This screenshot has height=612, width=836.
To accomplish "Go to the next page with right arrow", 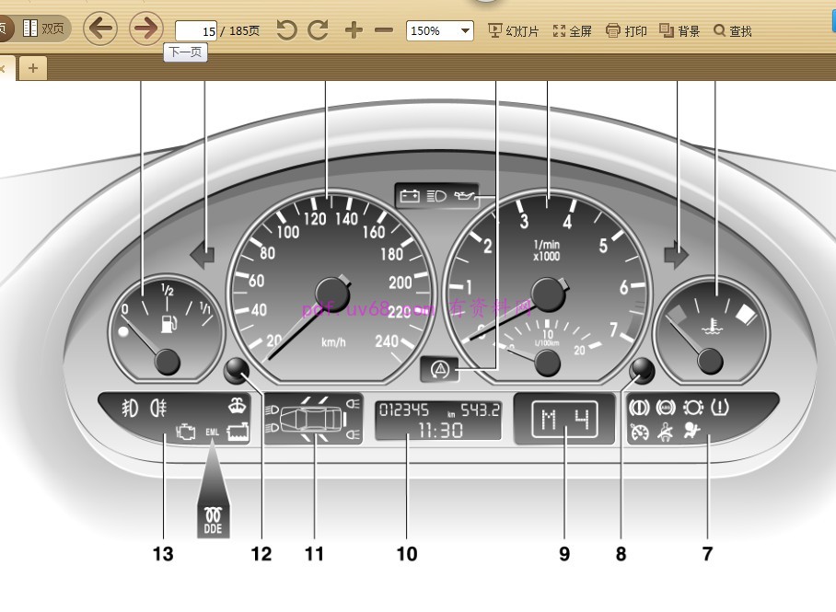I will coord(146,29).
